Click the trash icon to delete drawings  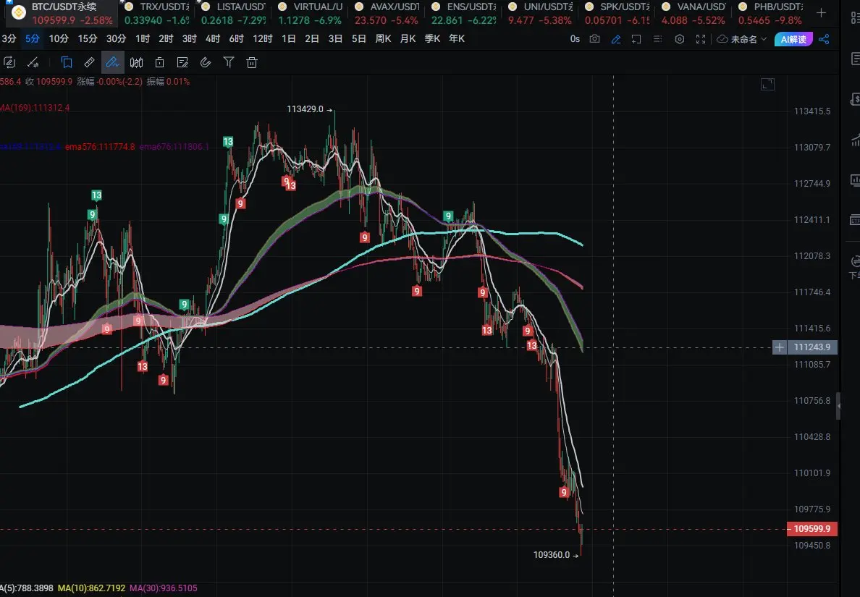252,63
